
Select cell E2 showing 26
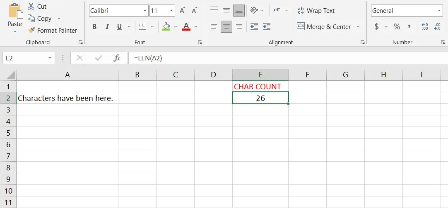pyautogui.click(x=260, y=98)
